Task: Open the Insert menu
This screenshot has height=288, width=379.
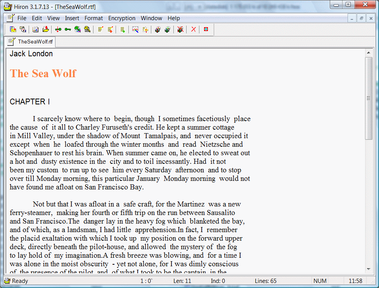Action: (72, 18)
